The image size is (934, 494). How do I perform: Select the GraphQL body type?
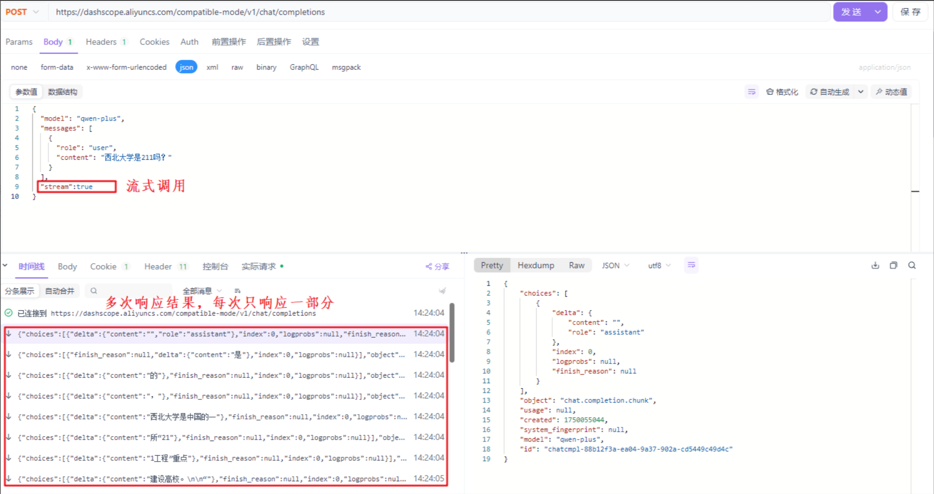[304, 67]
